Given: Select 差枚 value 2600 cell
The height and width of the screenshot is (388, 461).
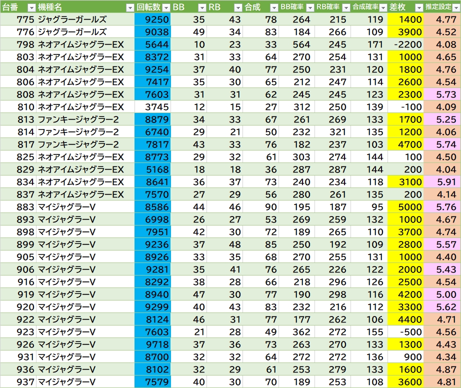Looking at the screenshot, I should click(x=405, y=81).
